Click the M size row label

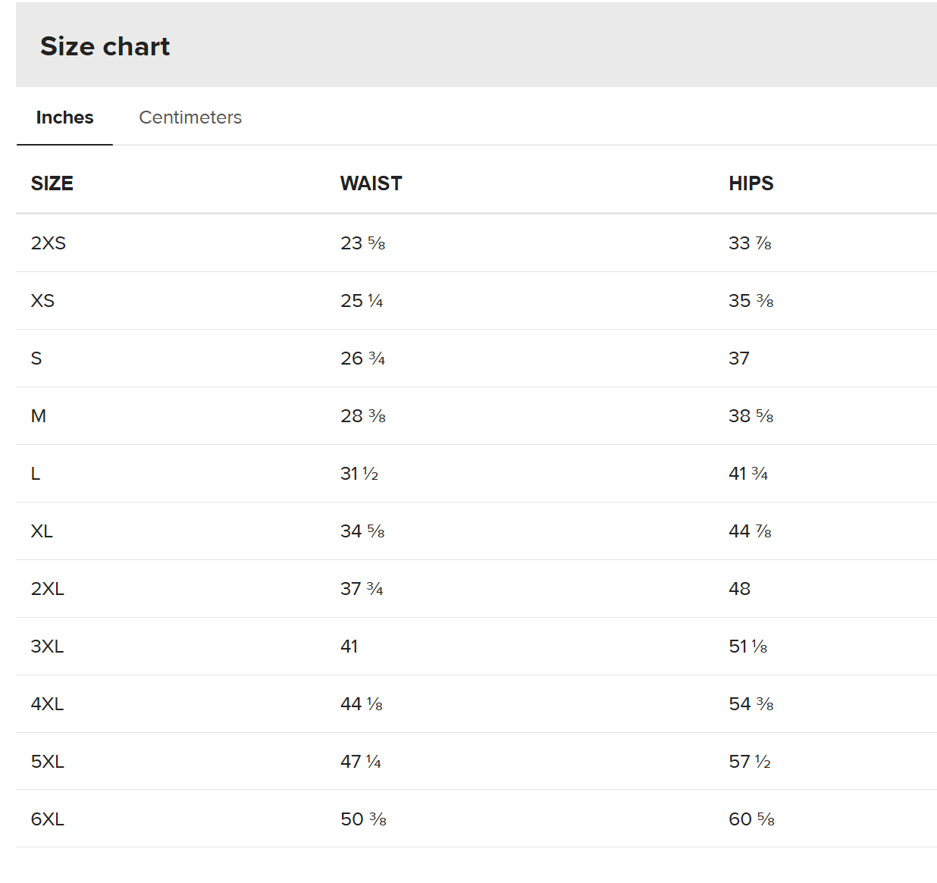point(39,416)
